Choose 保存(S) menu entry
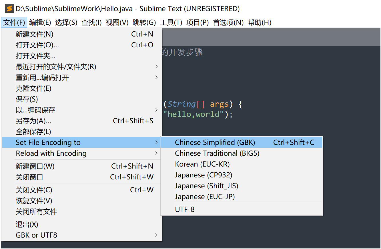 tap(82, 99)
